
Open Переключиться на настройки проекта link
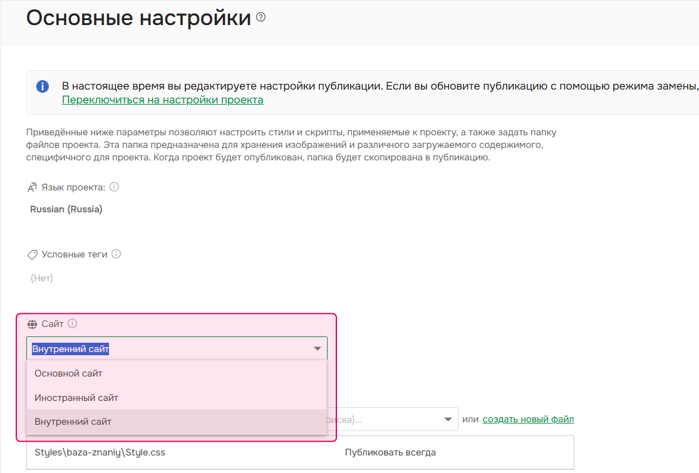tap(163, 100)
